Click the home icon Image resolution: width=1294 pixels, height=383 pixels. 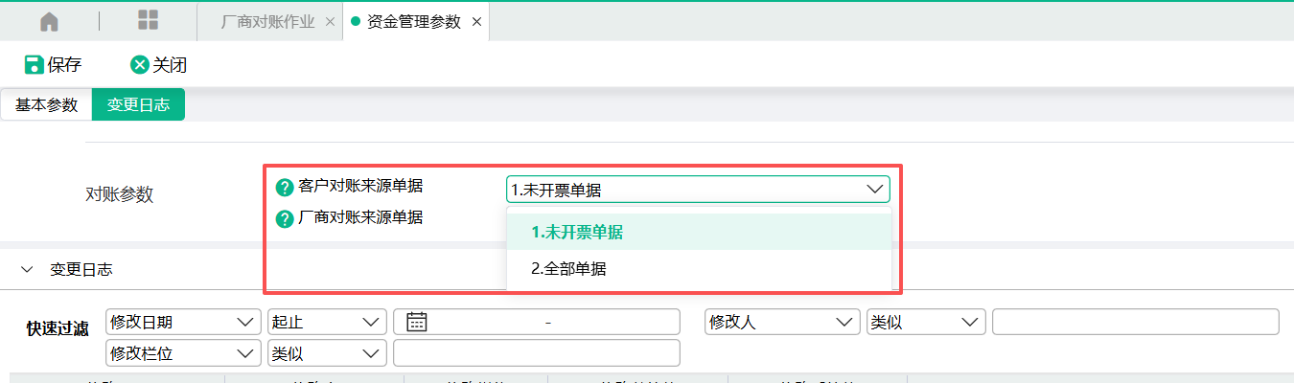pos(49,21)
